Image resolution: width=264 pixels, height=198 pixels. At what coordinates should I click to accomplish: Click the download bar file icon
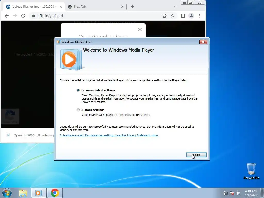coord(8,135)
